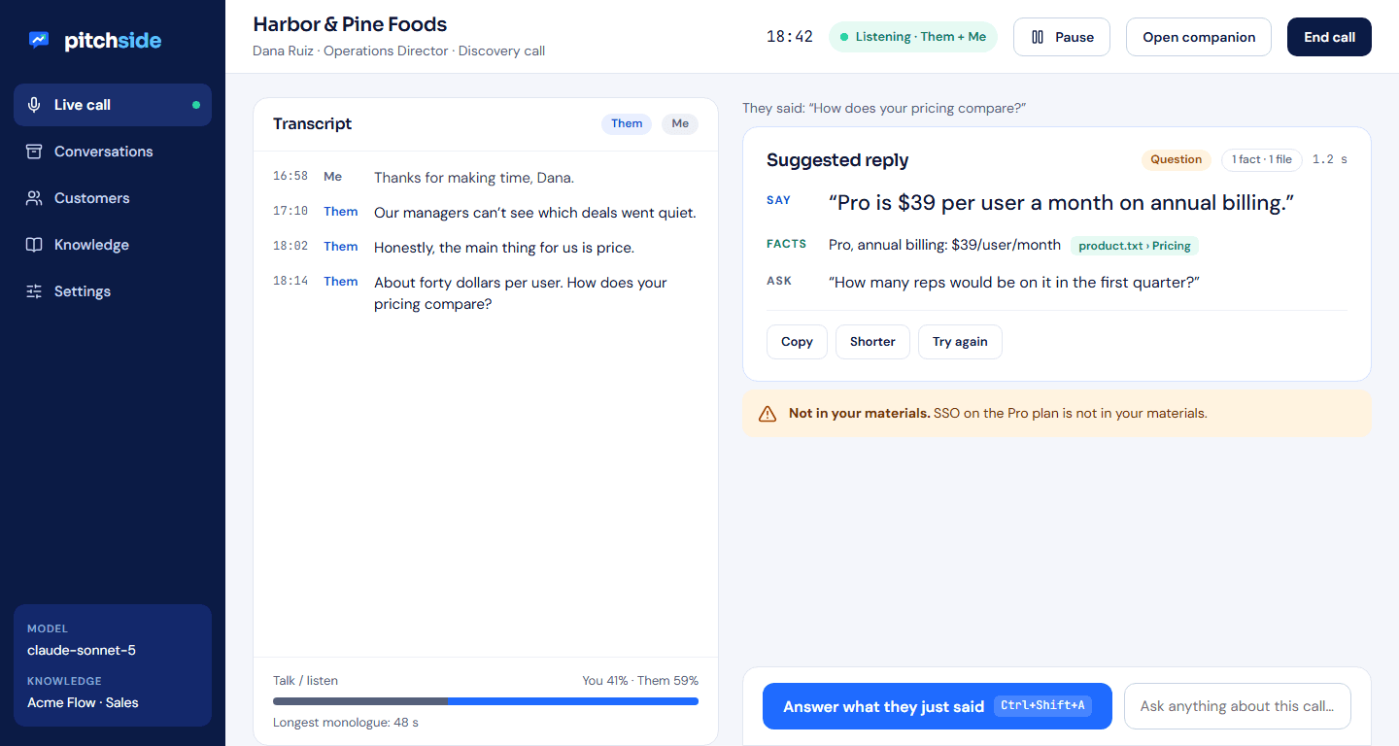Open the Settings section

[113, 291]
